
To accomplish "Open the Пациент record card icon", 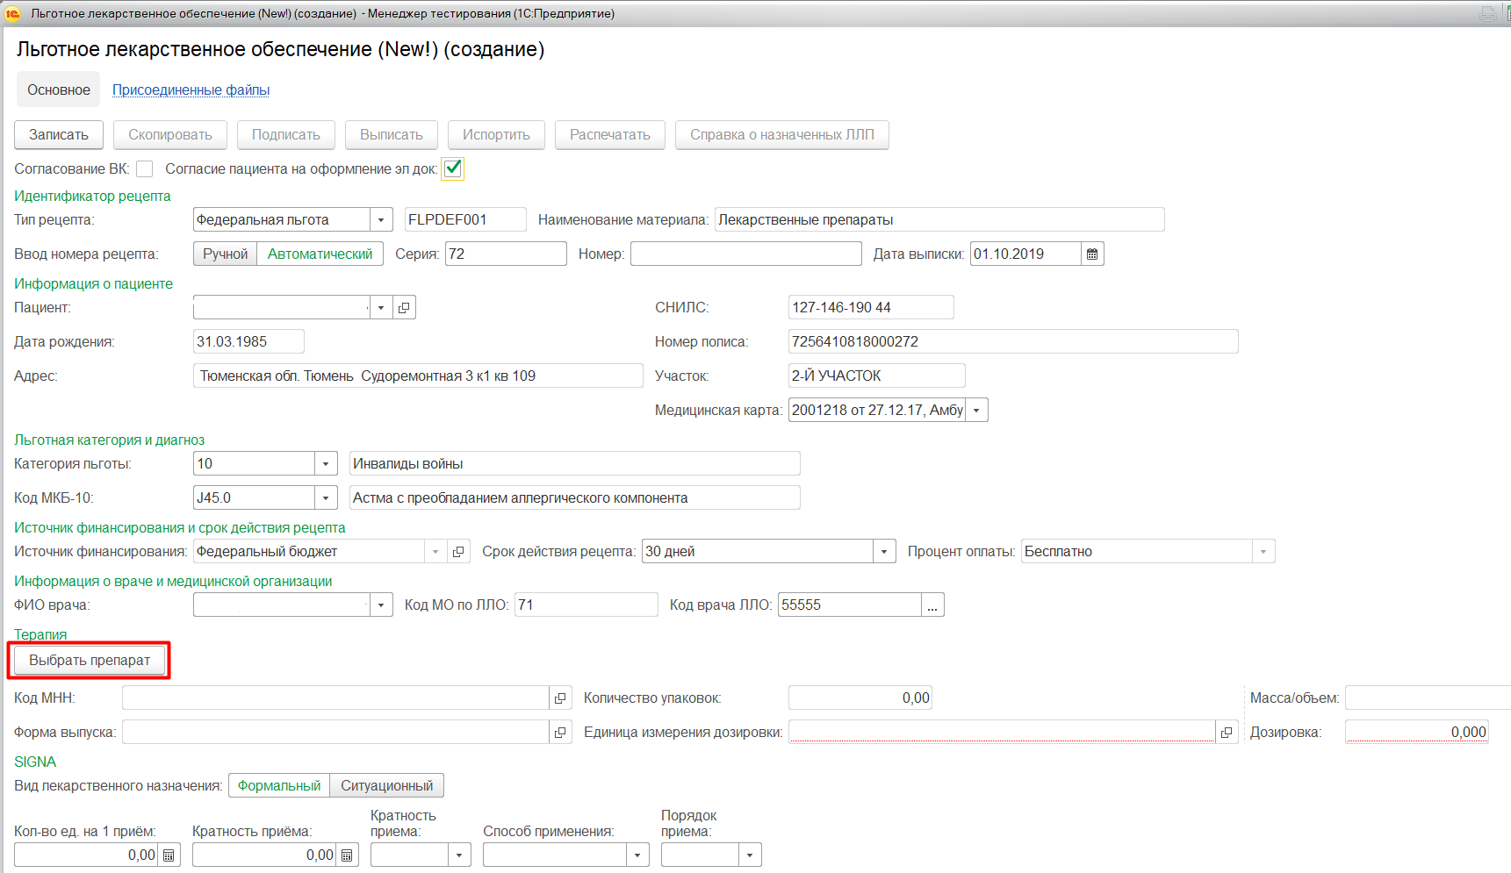I will [x=404, y=307].
